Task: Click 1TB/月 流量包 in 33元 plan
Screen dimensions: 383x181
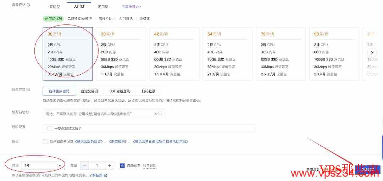Action: click(112, 74)
